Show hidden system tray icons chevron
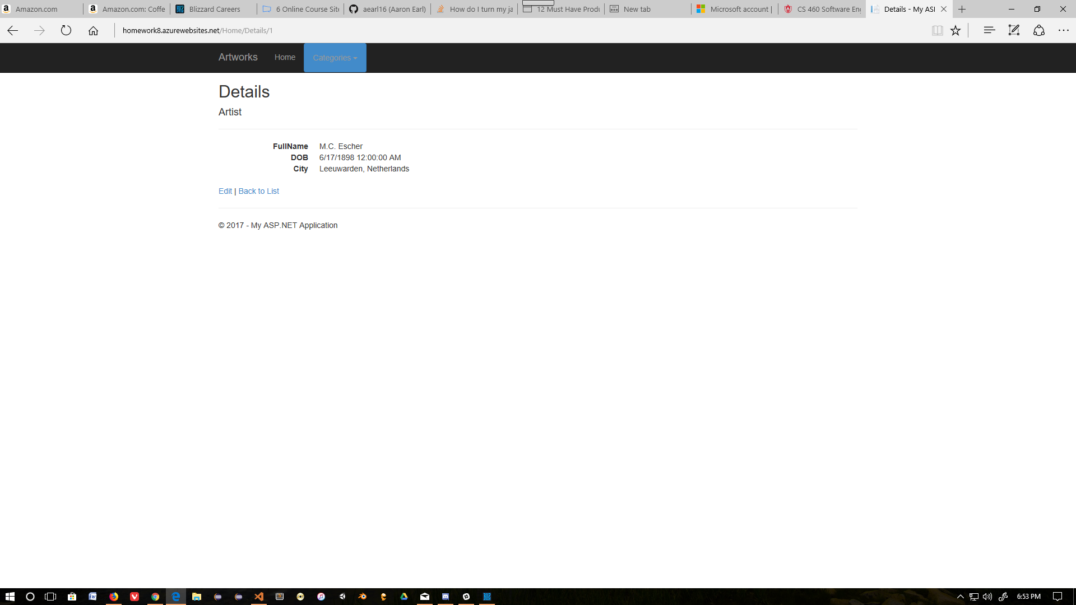This screenshot has height=605, width=1076. (960, 597)
